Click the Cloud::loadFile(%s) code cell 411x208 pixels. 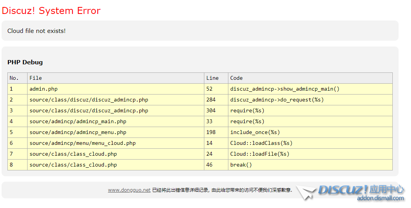(x=260, y=154)
